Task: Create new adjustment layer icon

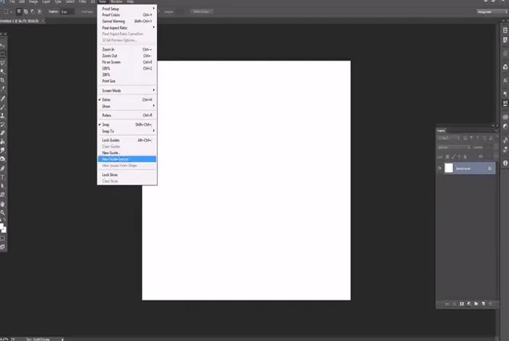Action: click(469, 304)
